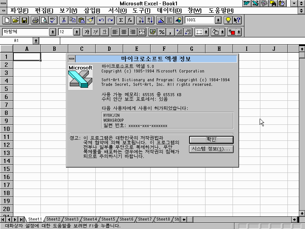Screen dimensions: 305x229
Task: Go to the first sheet tab arrow
Action: point(3,220)
